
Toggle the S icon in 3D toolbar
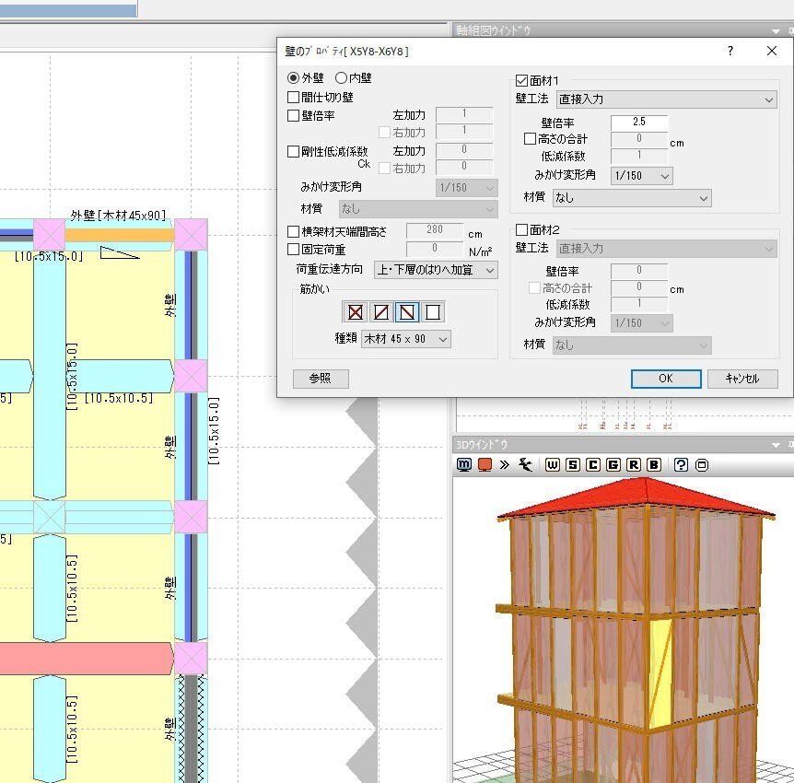tap(573, 464)
